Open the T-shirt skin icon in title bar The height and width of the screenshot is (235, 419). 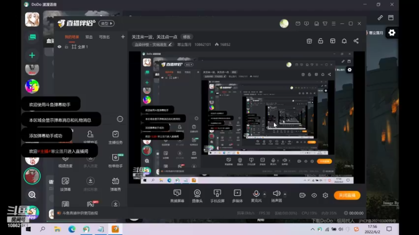pos(325,23)
